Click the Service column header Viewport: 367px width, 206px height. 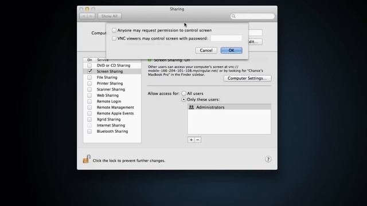click(103, 60)
